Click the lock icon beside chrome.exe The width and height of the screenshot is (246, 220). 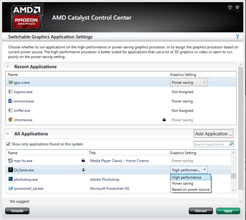pos(164,120)
